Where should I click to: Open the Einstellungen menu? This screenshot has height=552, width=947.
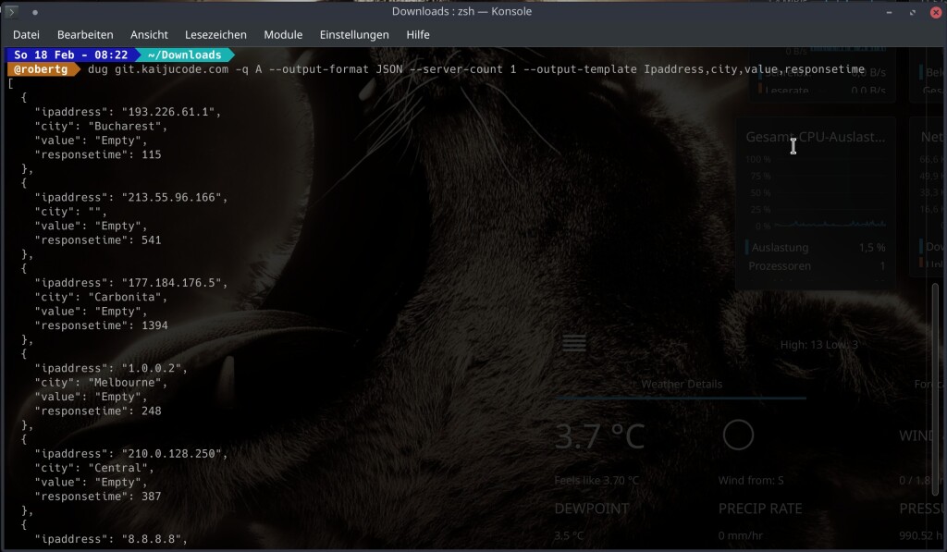pyautogui.click(x=354, y=35)
